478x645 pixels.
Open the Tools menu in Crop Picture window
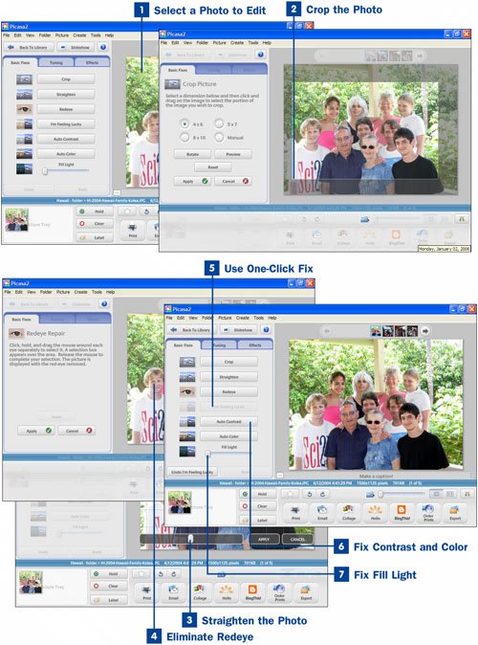pyautogui.click(x=253, y=43)
